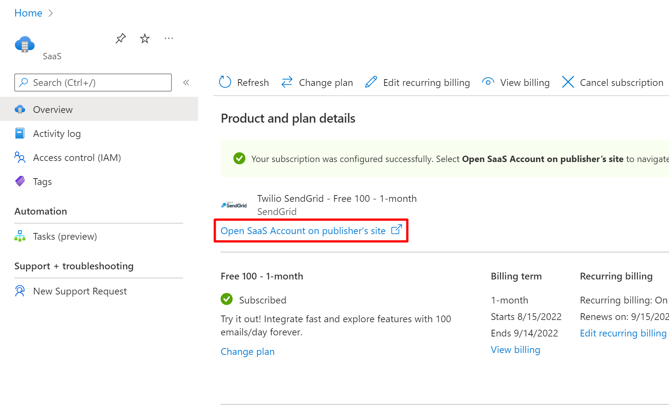Open View billing via the eye icon
This screenshot has height=410, width=669.
tap(488, 82)
